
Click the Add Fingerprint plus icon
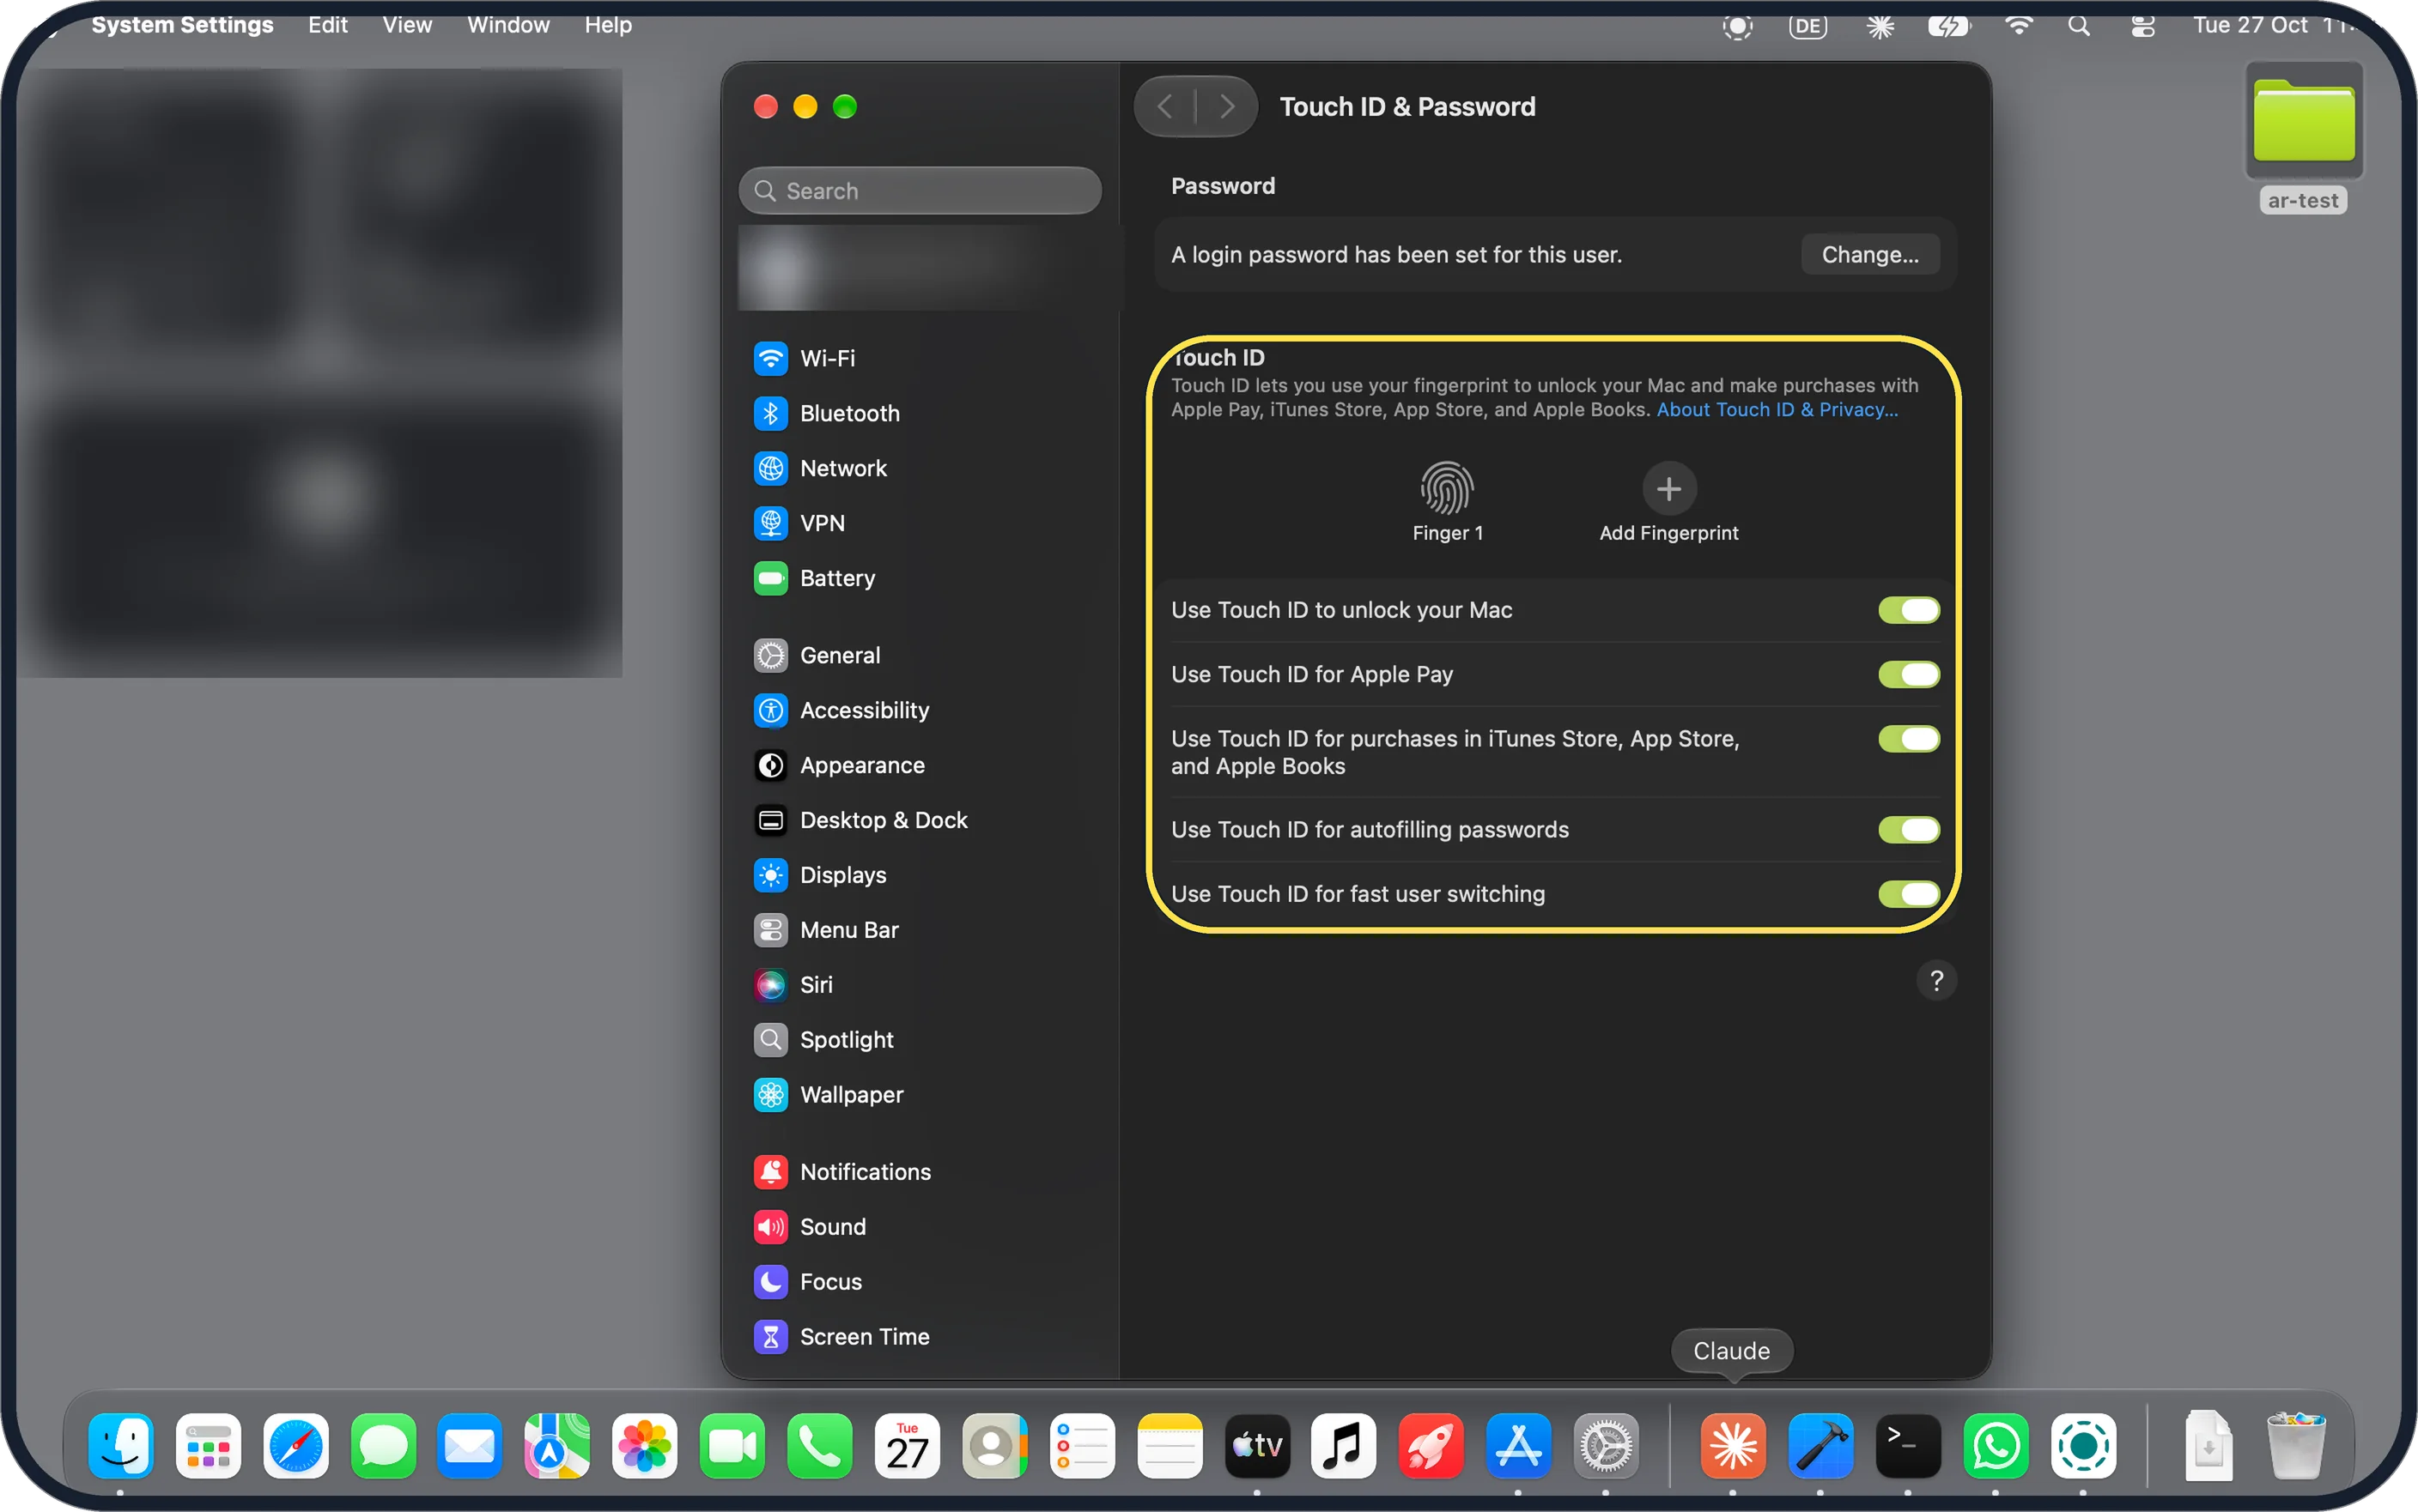click(x=1668, y=489)
